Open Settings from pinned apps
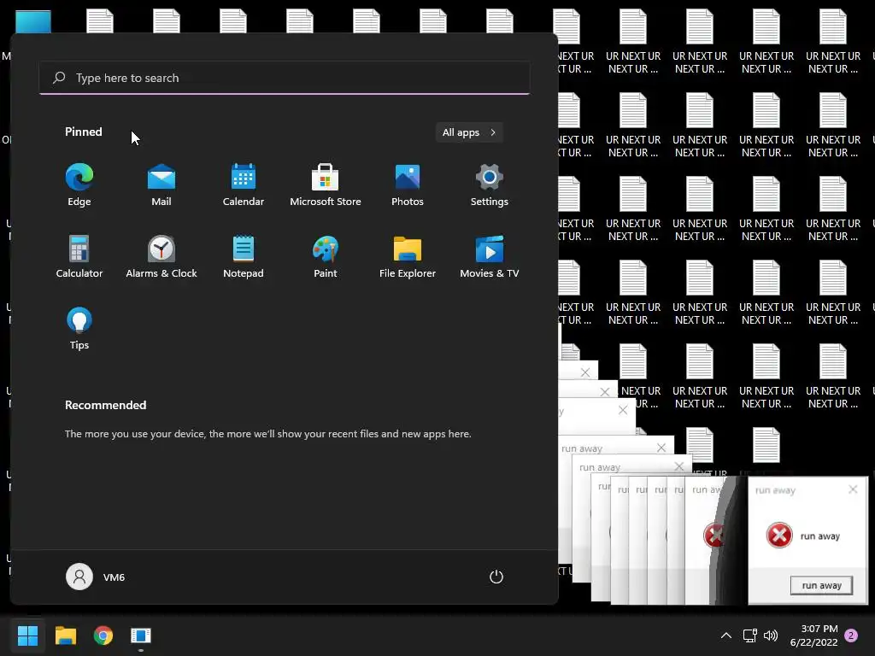 [490, 185]
